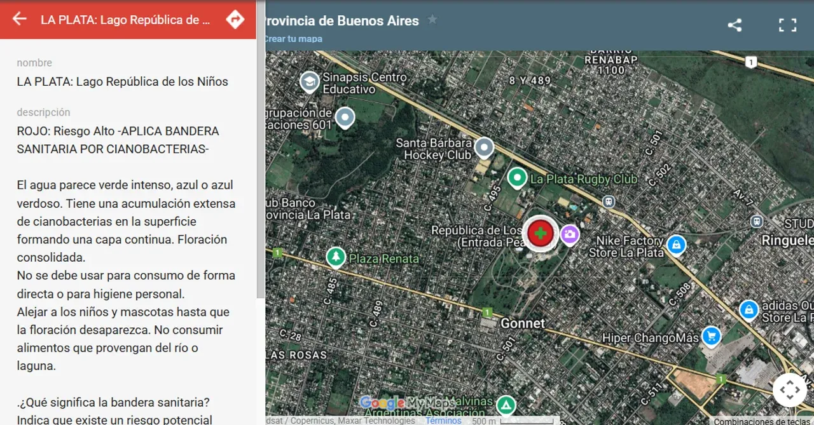Open the Nike Factory Store La Plata marker
This screenshot has height=425, width=814.
(676, 245)
